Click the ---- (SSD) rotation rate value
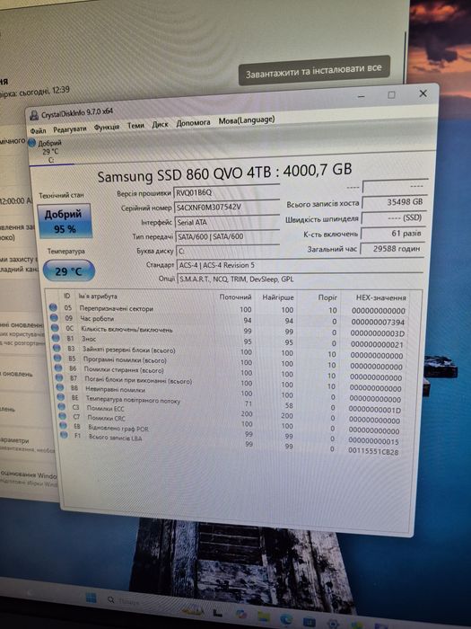The image size is (471, 629). [x=393, y=217]
